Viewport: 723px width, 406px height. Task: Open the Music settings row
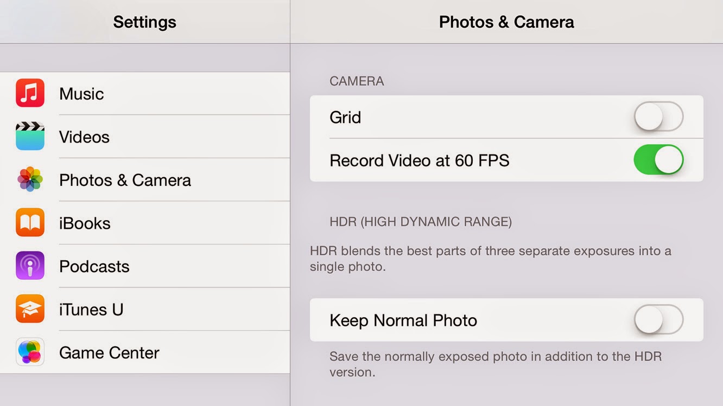(x=81, y=93)
